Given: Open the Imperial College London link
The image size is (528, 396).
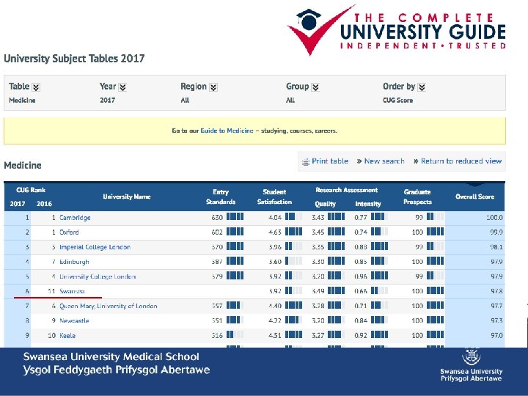Looking at the screenshot, I should (x=95, y=247).
